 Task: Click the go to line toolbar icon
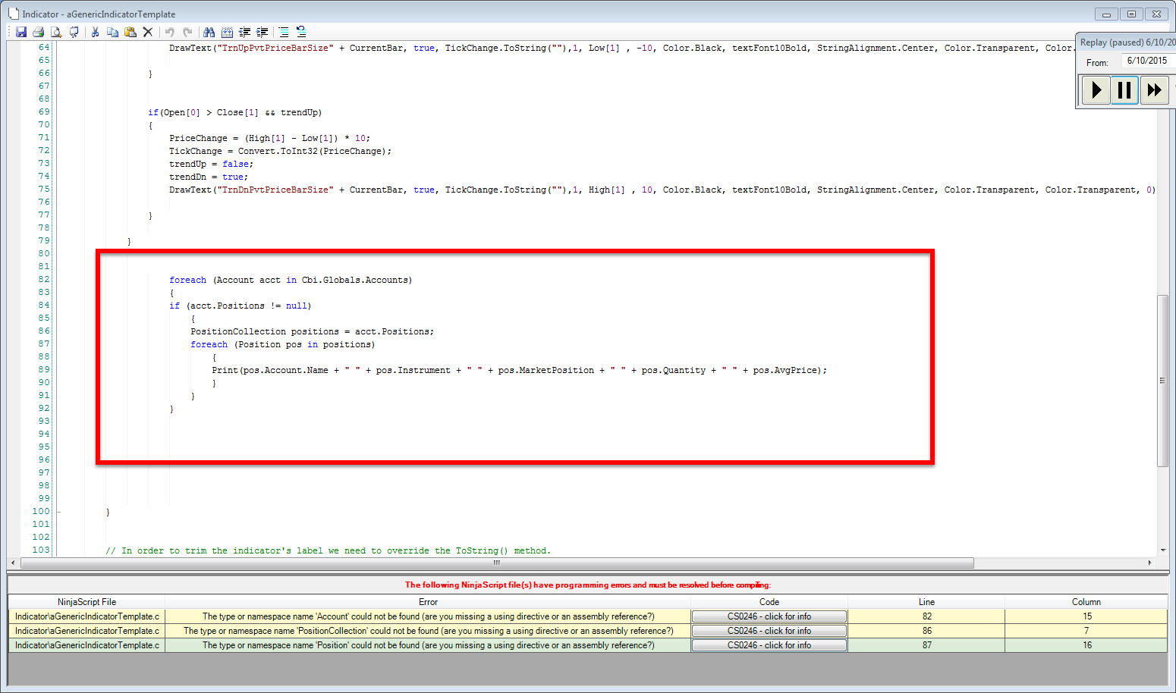227,32
